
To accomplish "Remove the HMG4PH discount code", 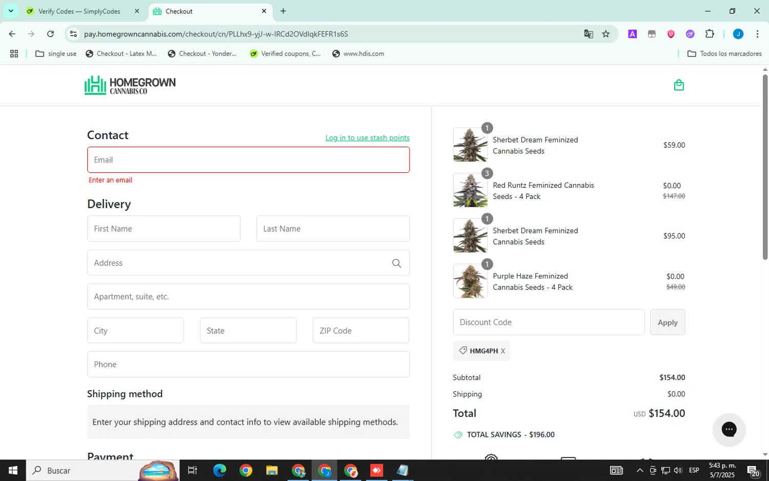I will point(503,351).
